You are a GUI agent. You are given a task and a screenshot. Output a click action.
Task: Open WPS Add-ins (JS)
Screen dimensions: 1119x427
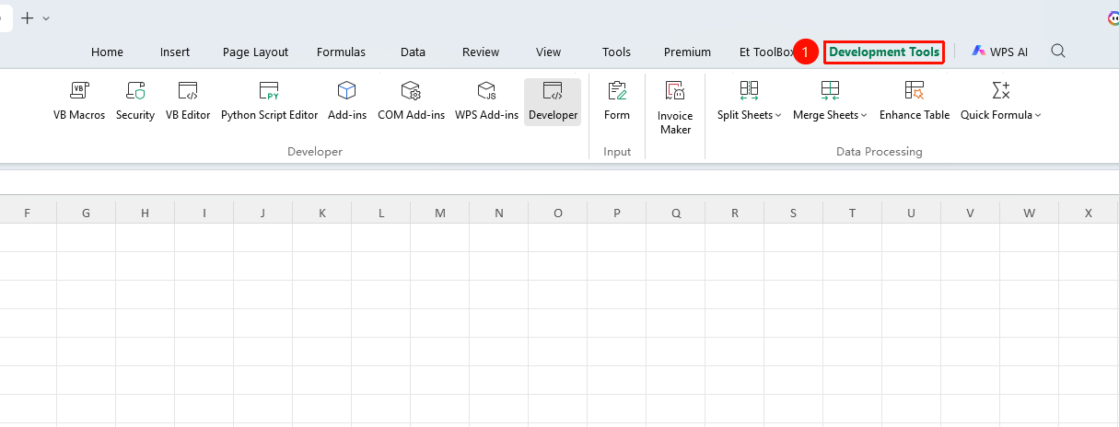tap(486, 102)
